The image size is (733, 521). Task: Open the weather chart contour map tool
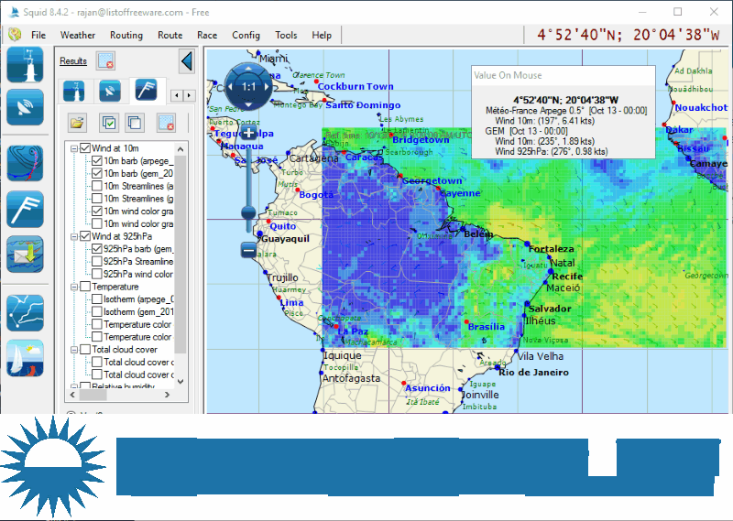click(x=25, y=164)
